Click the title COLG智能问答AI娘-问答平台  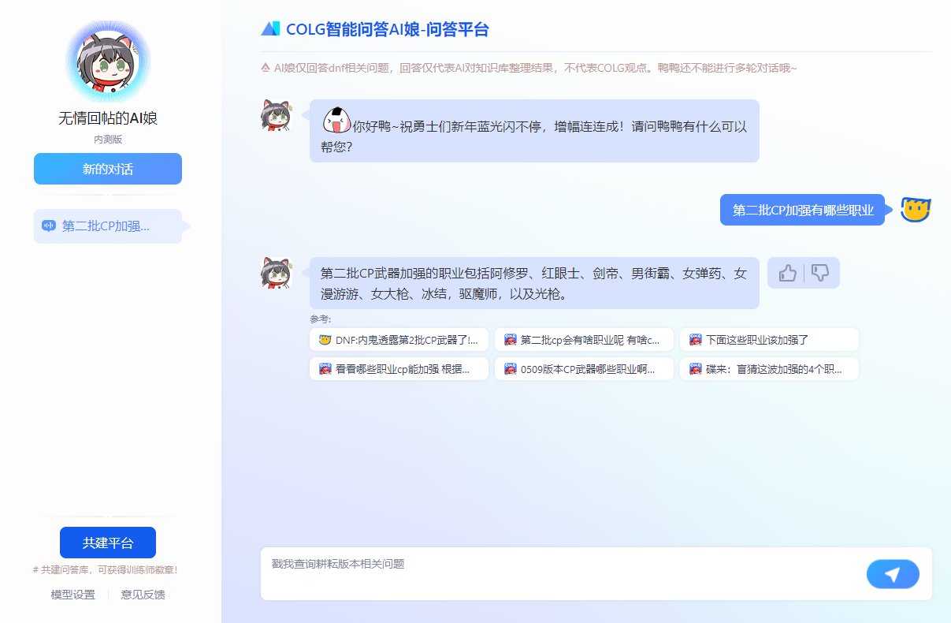click(x=388, y=30)
